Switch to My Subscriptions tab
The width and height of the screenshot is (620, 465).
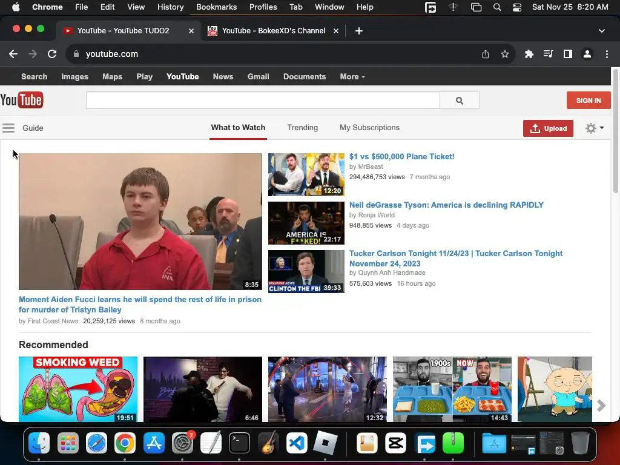[x=369, y=128]
